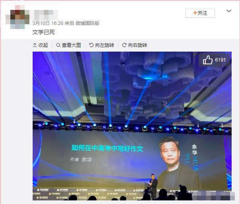Open the 微博国际版 source link
This screenshot has width=240, height=204.
[88, 23]
